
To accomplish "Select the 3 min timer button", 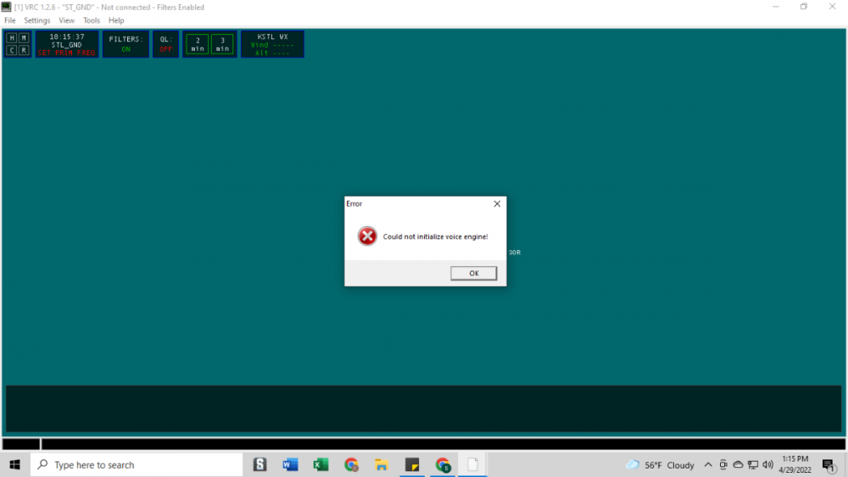I will (222, 44).
